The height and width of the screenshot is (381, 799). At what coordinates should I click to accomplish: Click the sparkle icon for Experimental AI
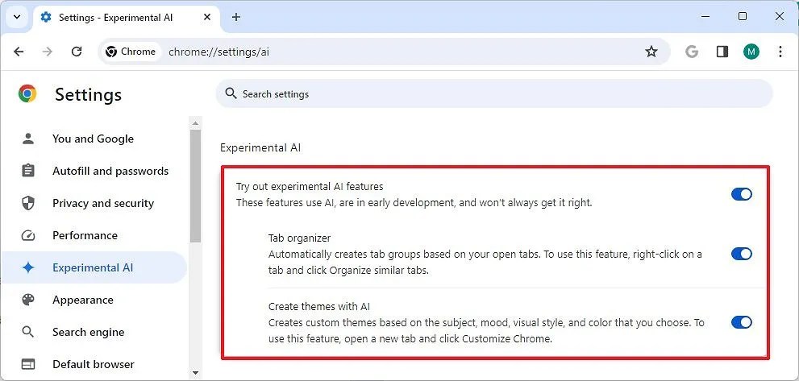pos(28,267)
